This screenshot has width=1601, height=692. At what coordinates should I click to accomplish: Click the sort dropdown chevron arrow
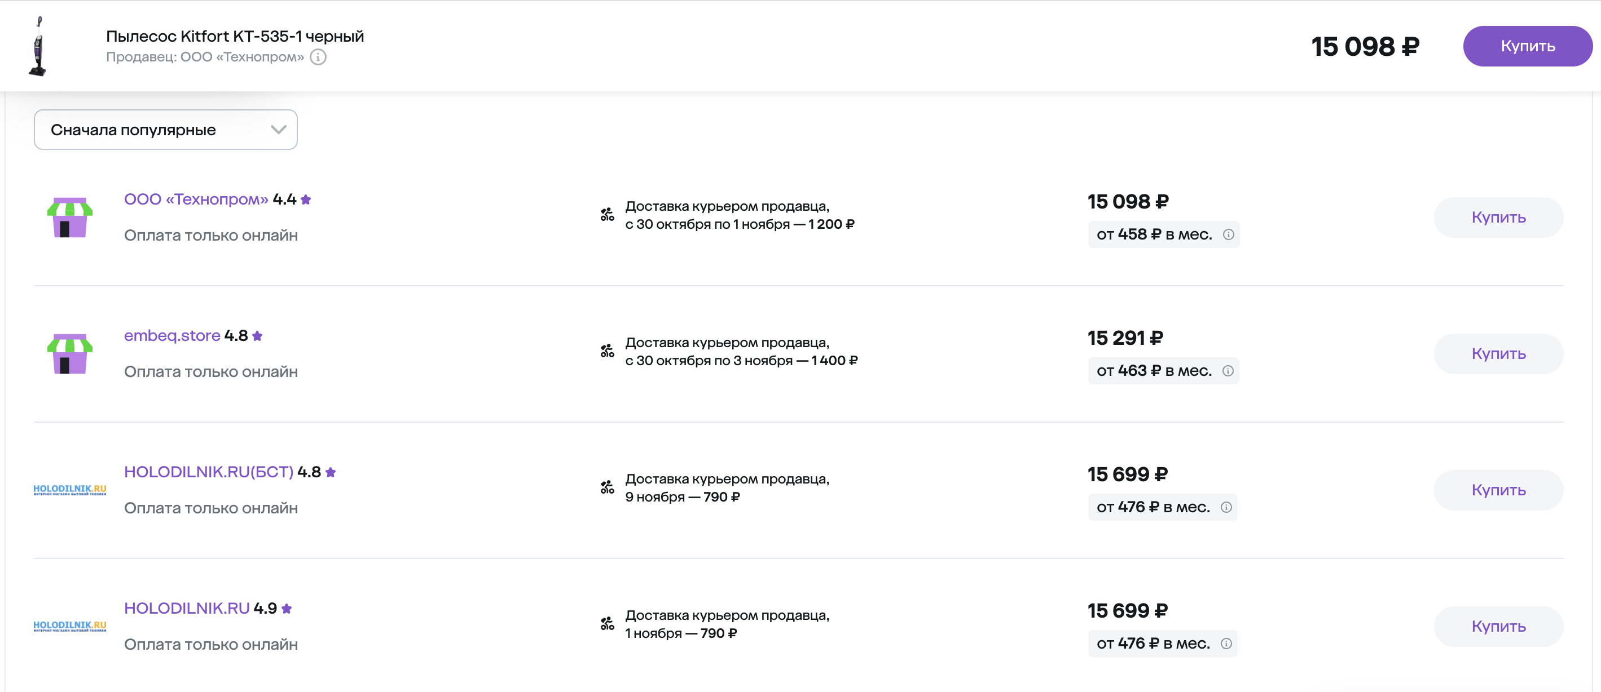coord(279,130)
